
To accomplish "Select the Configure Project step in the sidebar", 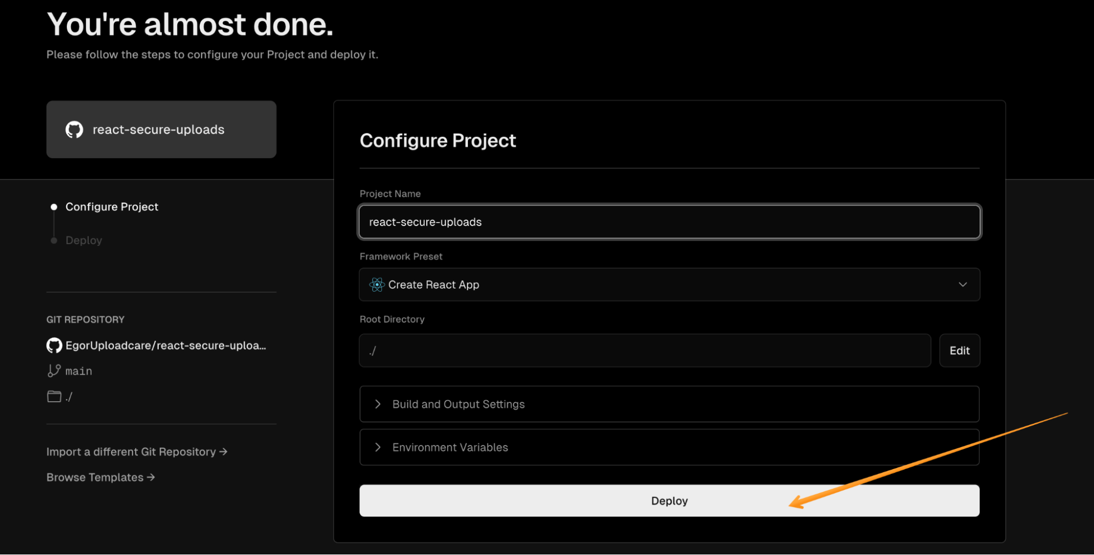I will point(112,207).
